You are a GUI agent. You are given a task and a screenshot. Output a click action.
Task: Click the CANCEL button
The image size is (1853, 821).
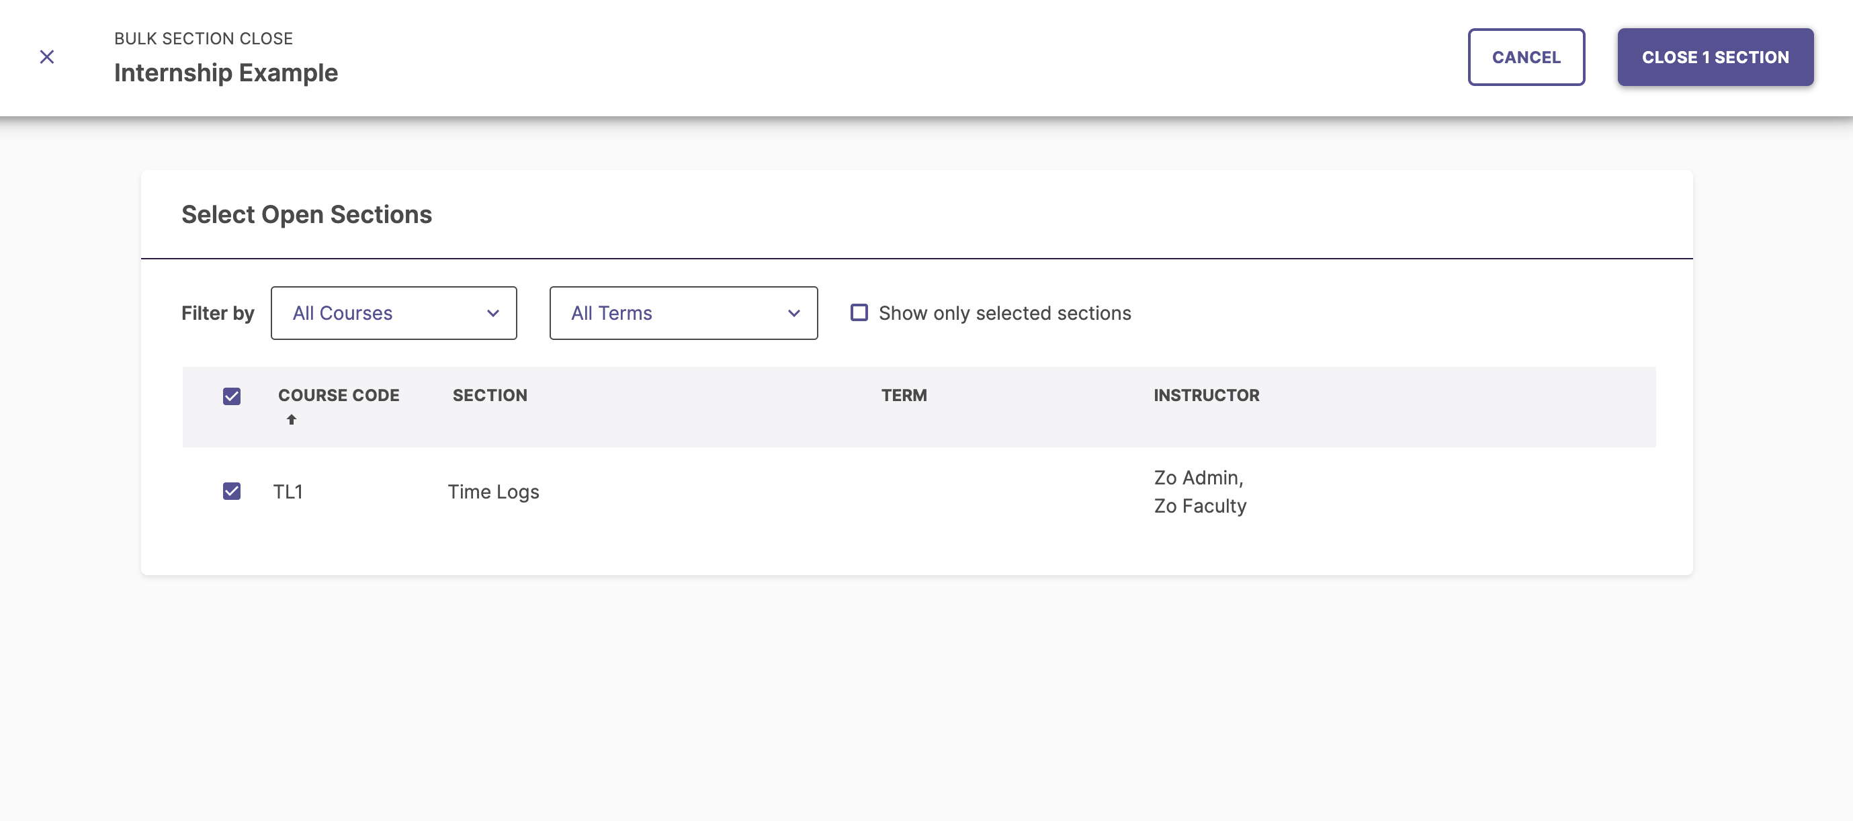1526,57
